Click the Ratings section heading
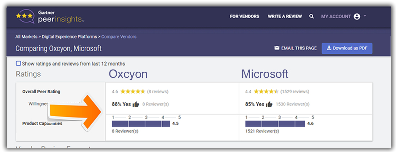The height and width of the screenshot is (152, 396). coord(28,74)
